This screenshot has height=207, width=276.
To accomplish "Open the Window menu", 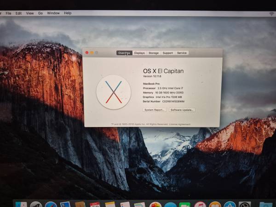I will [x=53, y=13].
